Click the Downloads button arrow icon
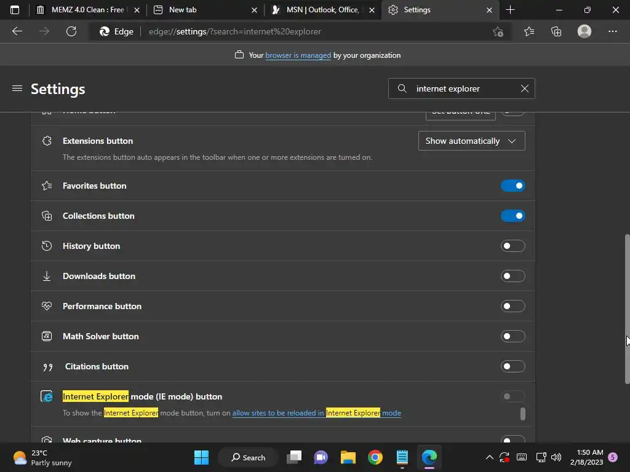 pos(47,276)
